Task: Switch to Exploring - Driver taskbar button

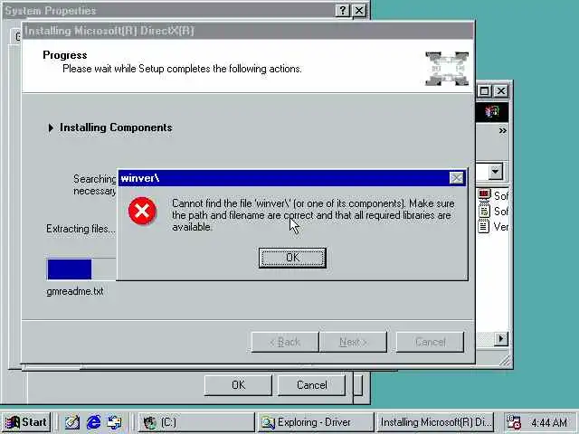Action: pos(316,422)
